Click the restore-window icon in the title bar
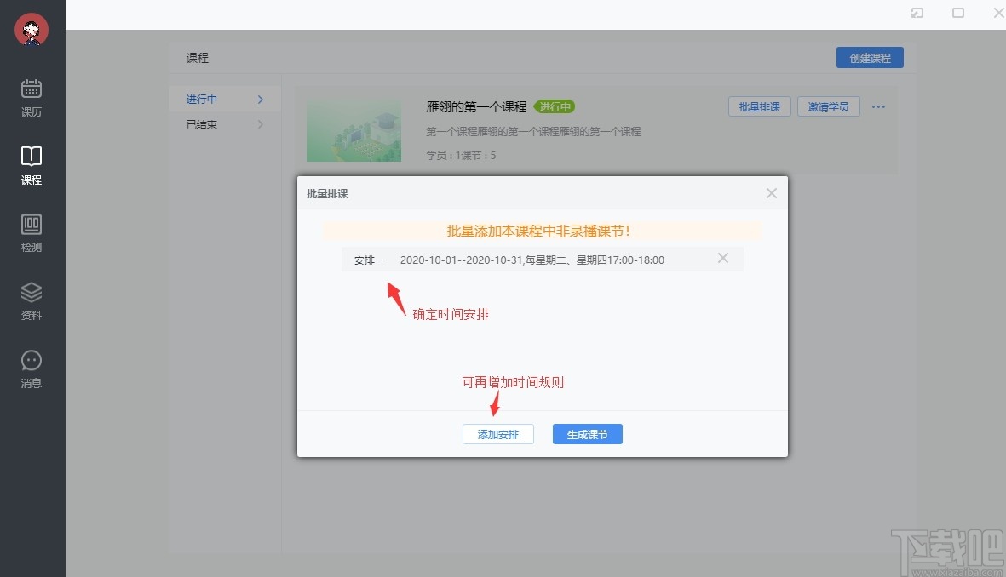1006x577 pixels. pos(917,14)
